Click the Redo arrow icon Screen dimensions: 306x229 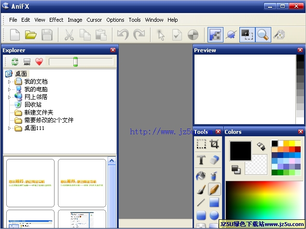tap(139, 35)
